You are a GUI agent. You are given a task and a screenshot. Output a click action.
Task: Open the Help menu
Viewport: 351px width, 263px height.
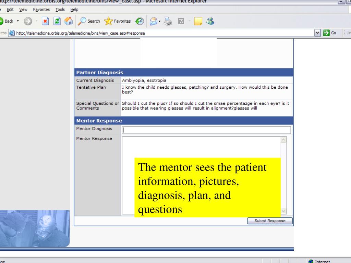74,10
